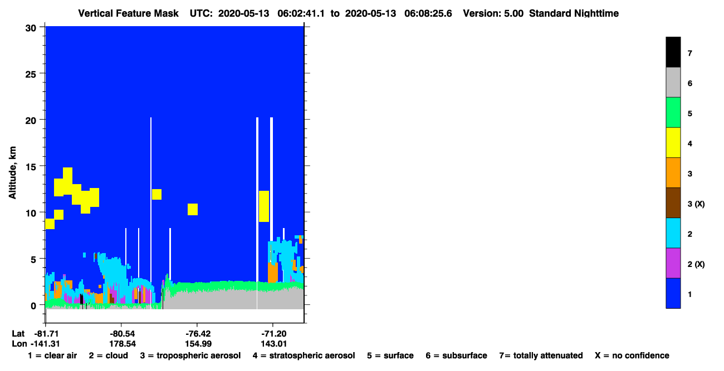Click the 'Version: 5.00' text in title
724x371 pixels.
tap(493, 13)
